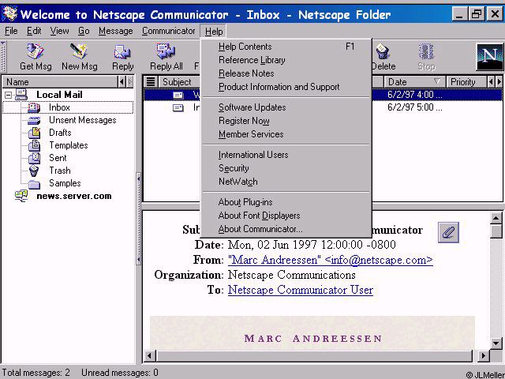Click left arrow in Name column header
Viewport: 505px width, 379px height.
click(122, 82)
